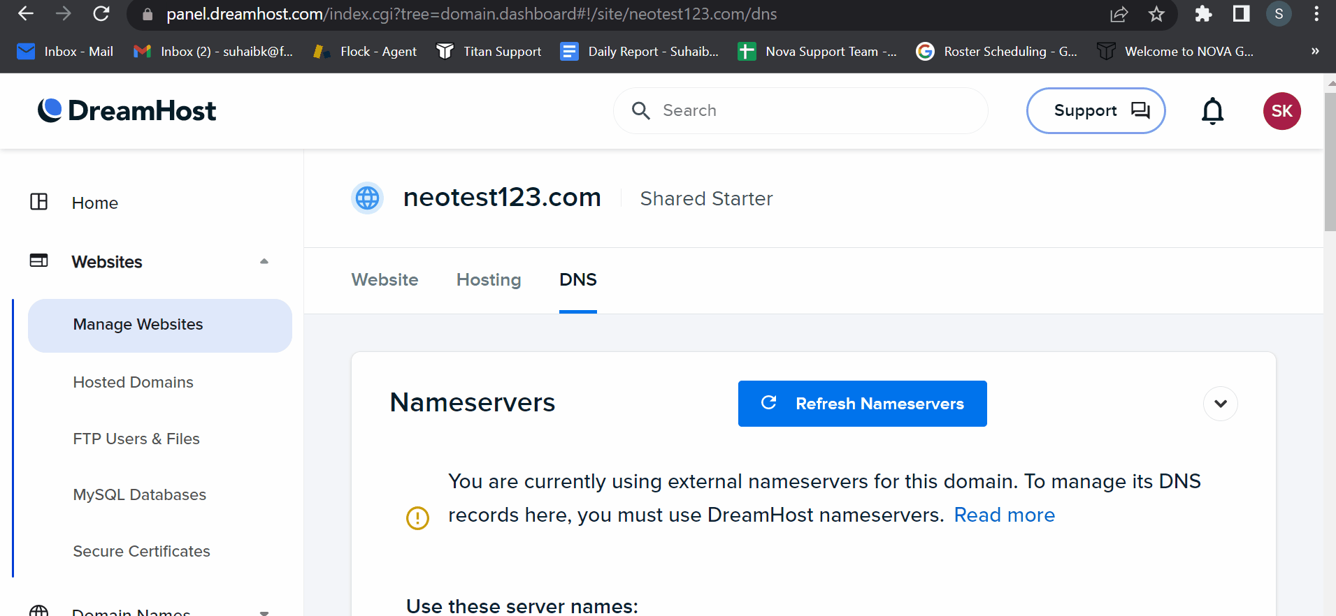The image size is (1336, 616).
Task: Bookmark this page with the star icon
Action: (1156, 14)
